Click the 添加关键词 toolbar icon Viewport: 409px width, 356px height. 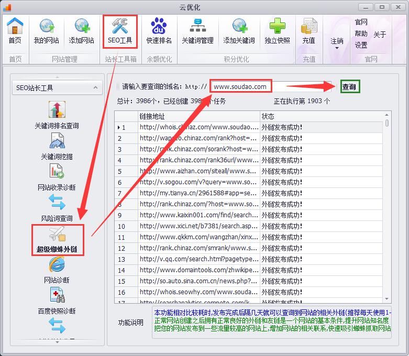point(239,30)
